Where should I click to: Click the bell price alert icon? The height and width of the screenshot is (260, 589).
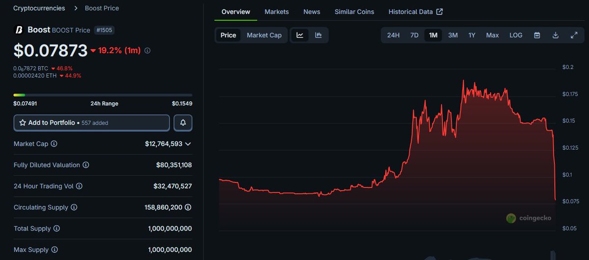183,123
